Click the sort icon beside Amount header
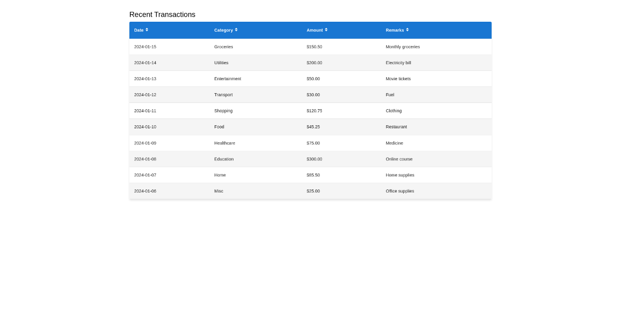 click(x=326, y=30)
